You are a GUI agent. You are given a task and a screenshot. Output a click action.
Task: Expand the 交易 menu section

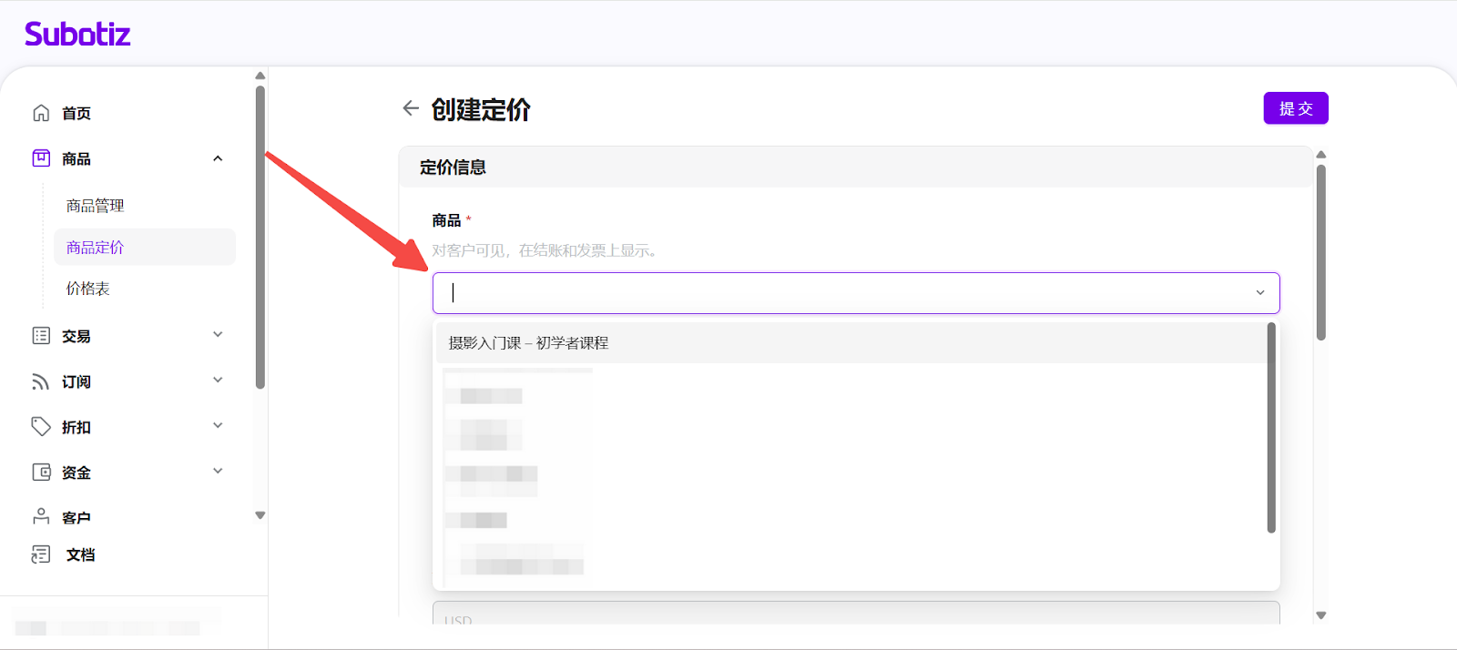218,335
